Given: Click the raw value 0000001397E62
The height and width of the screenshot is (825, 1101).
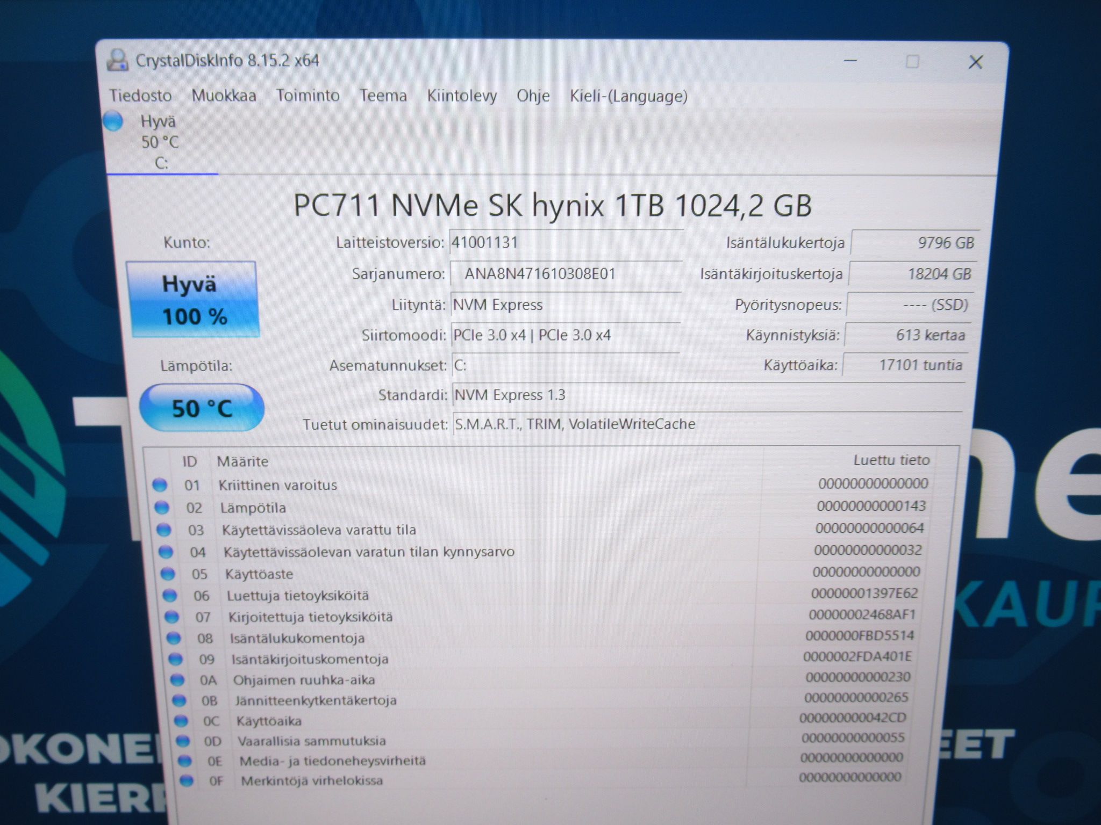Looking at the screenshot, I should pos(864,594).
